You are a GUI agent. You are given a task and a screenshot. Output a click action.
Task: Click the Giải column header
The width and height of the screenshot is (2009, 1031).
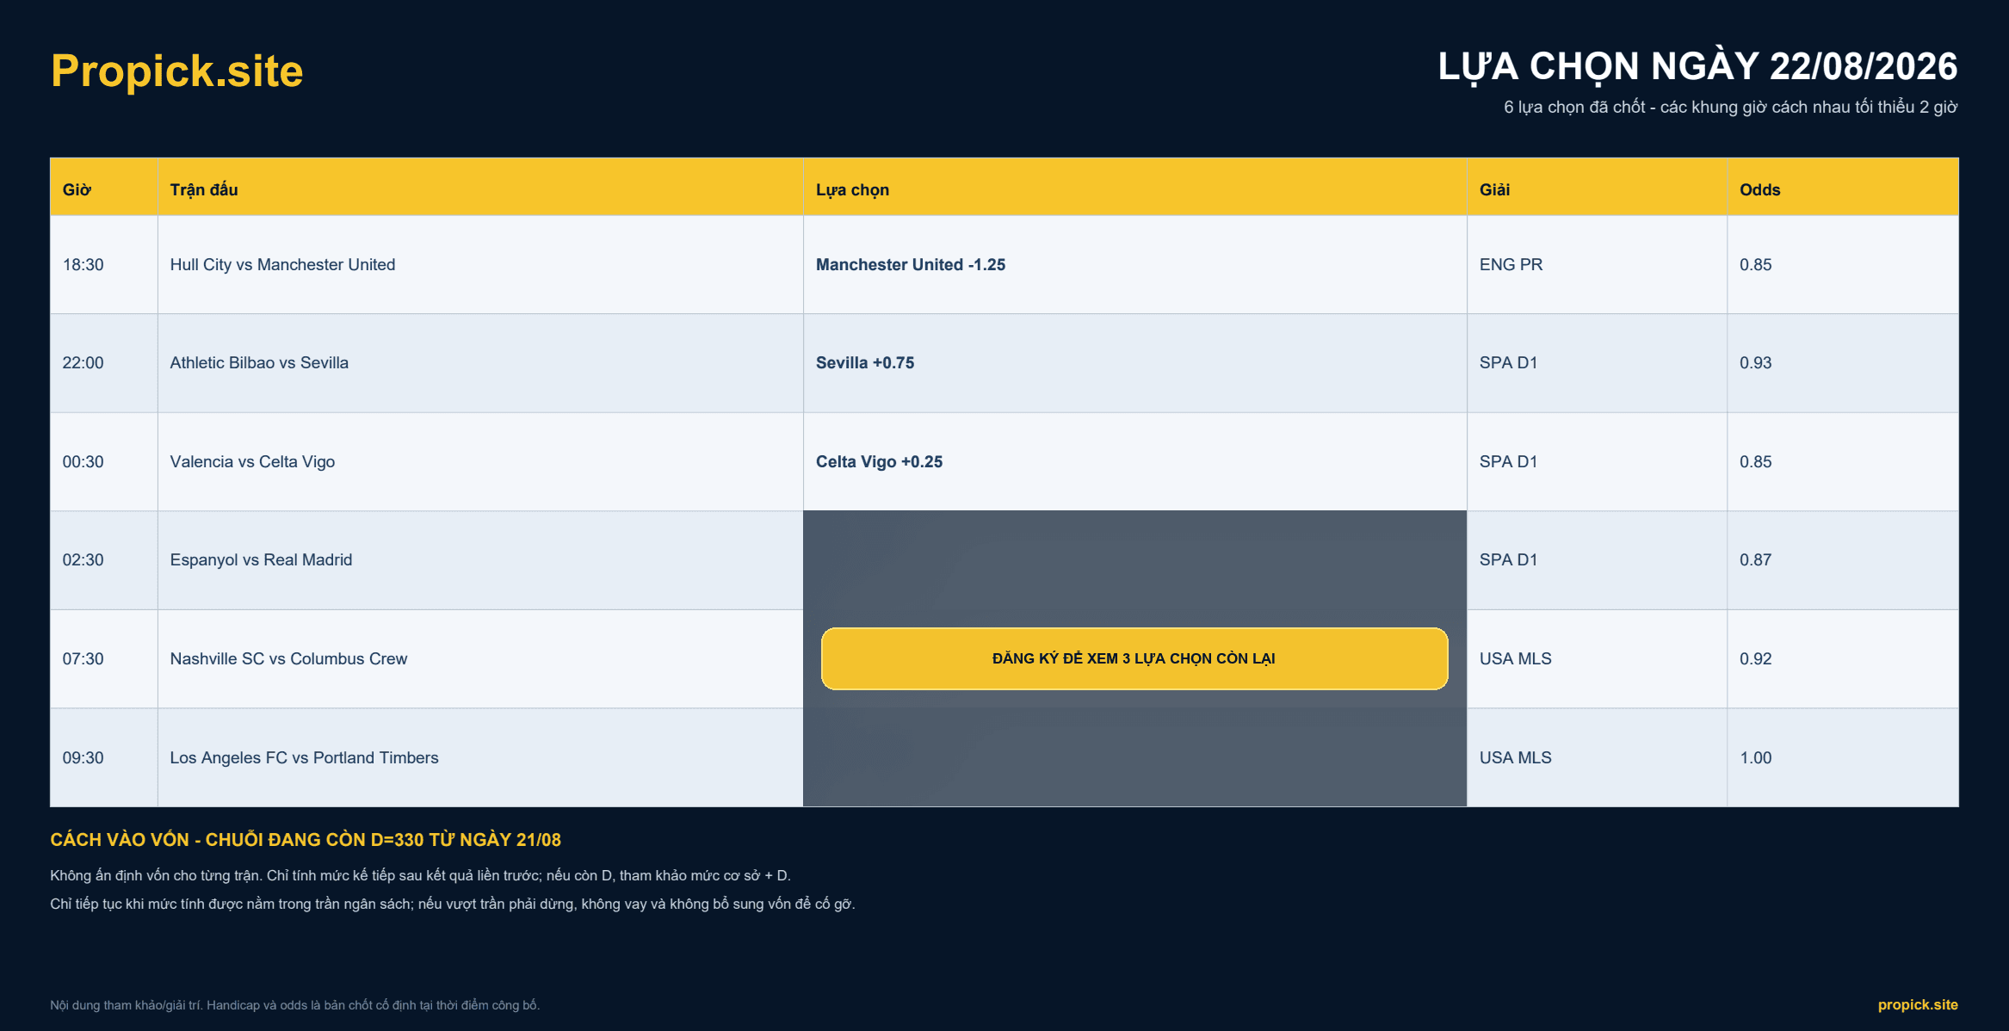[x=1494, y=189]
